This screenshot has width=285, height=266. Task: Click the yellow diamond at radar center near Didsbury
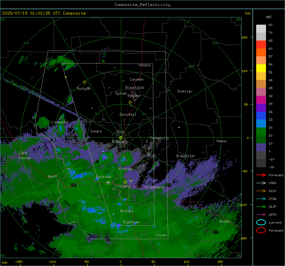(x=121, y=138)
